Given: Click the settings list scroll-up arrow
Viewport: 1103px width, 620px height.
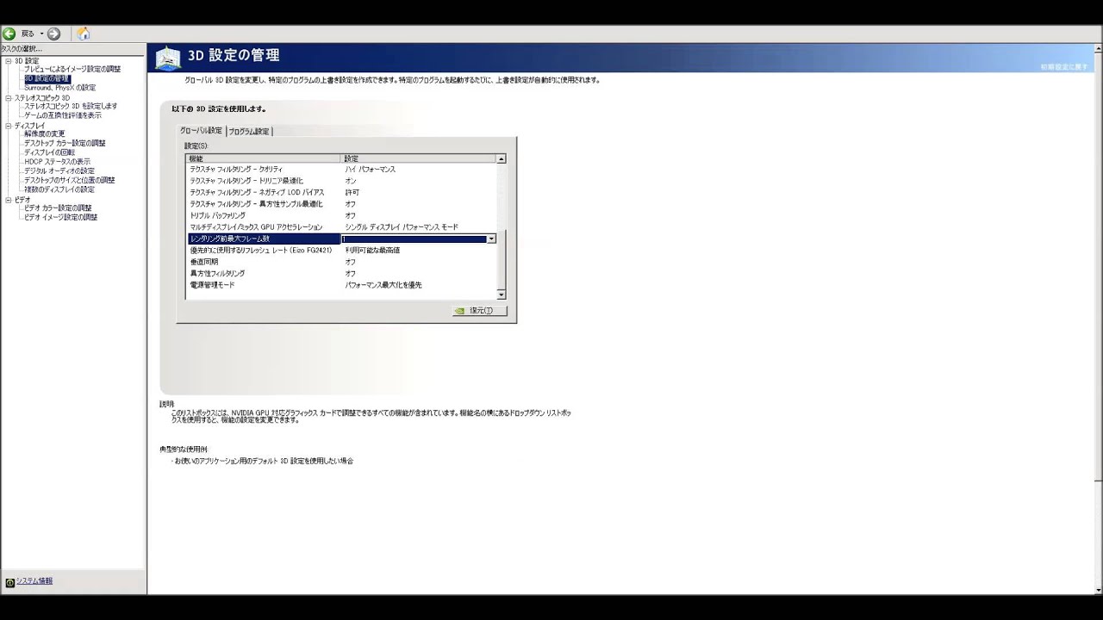Looking at the screenshot, I should coord(502,159).
